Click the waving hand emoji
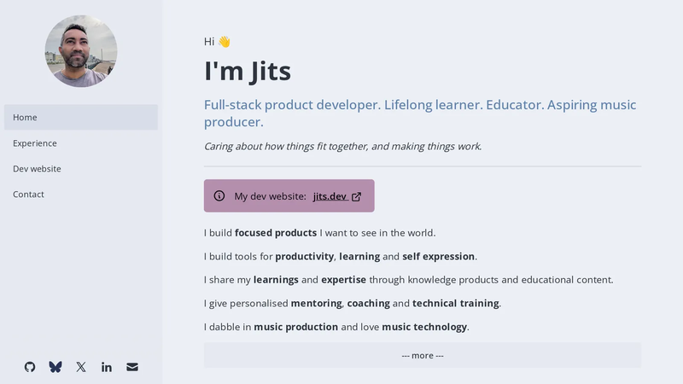Viewport: 683px width, 384px height. coord(225,42)
